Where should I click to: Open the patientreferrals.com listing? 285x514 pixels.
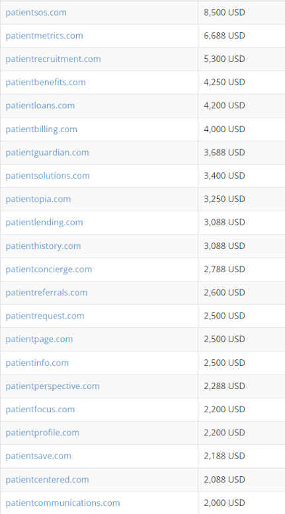(x=46, y=293)
